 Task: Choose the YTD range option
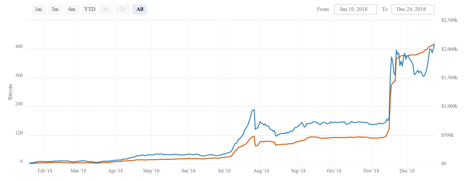point(89,10)
